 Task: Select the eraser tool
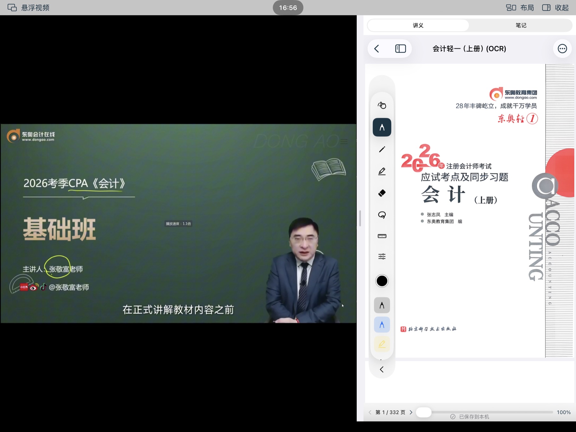(x=382, y=193)
